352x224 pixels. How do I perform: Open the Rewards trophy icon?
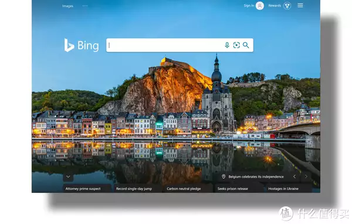287,6
